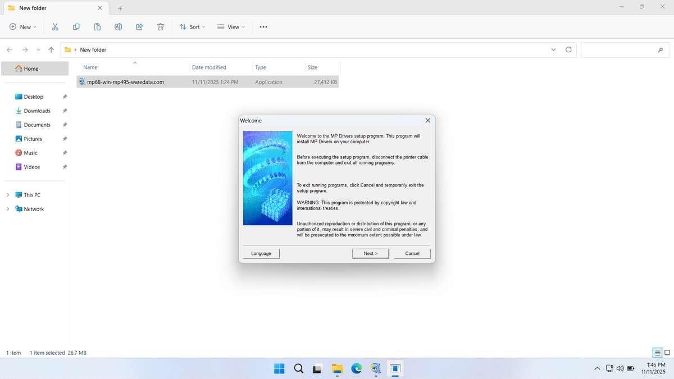Open Task View on taskbar
This screenshot has height=379, width=674.
(317, 369)
